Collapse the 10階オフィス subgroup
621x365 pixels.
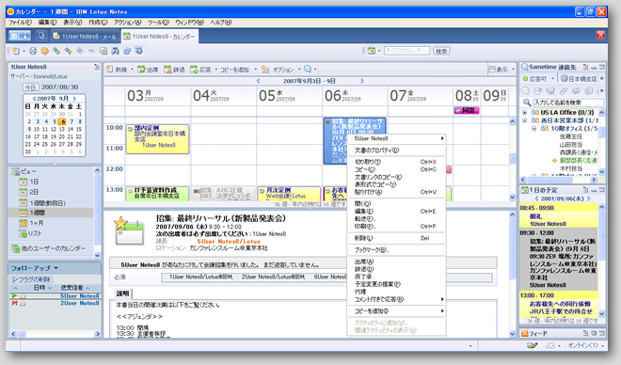coord(533,128)
